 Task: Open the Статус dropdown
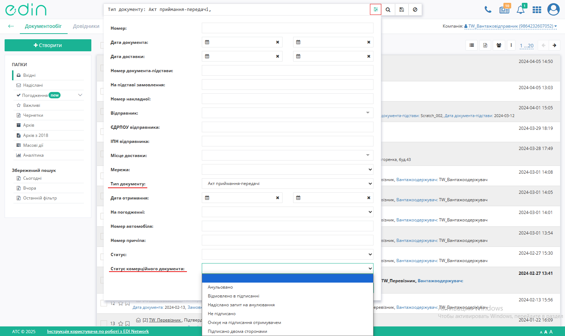pos(287,254)
